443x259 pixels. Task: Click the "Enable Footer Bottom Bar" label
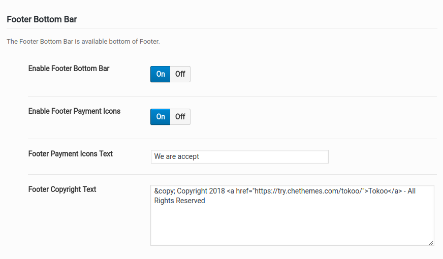tap(69, 69)
